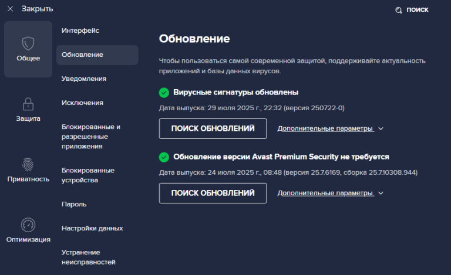The width and height of the screenshot is (451, 275).
Task: Open the Optimization section gauge icon
Action: pyautogui.click(x=28, y=225)
